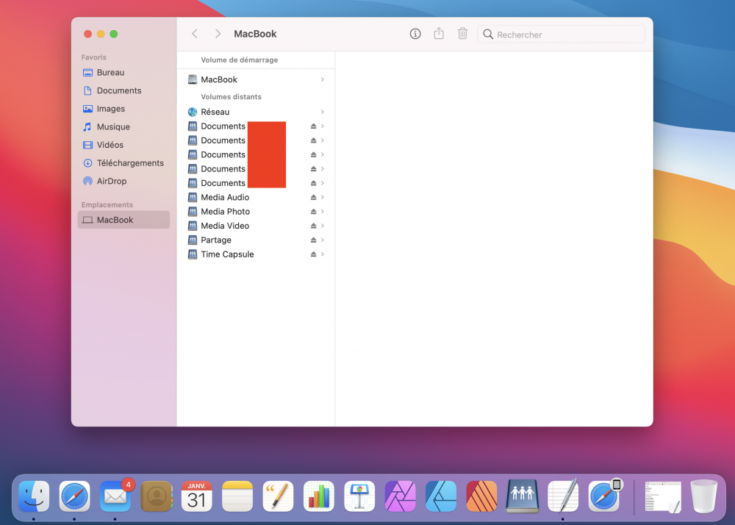Eject the Partage volume
This screenshot has width=735, height=525.
(x=313, y=240)
